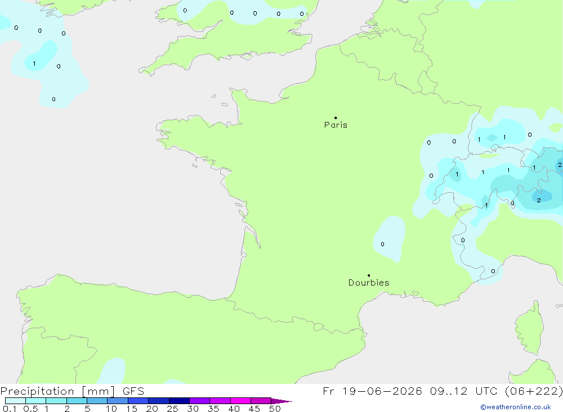Screen dimensions: 563x412
Task: Select the Paris map label
Action: coord(336,125)
